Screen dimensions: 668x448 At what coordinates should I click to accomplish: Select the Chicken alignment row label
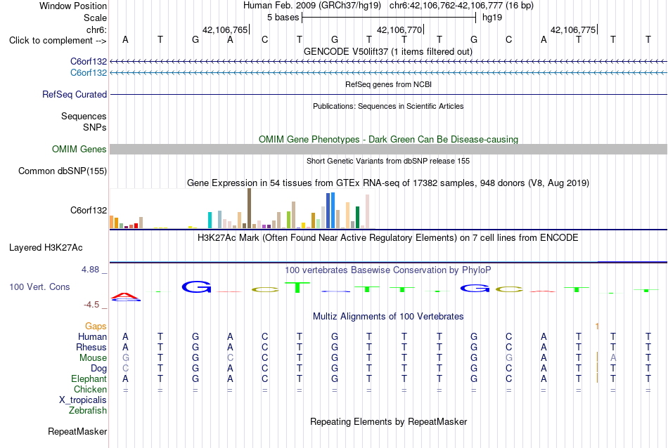tap(90, 389)
